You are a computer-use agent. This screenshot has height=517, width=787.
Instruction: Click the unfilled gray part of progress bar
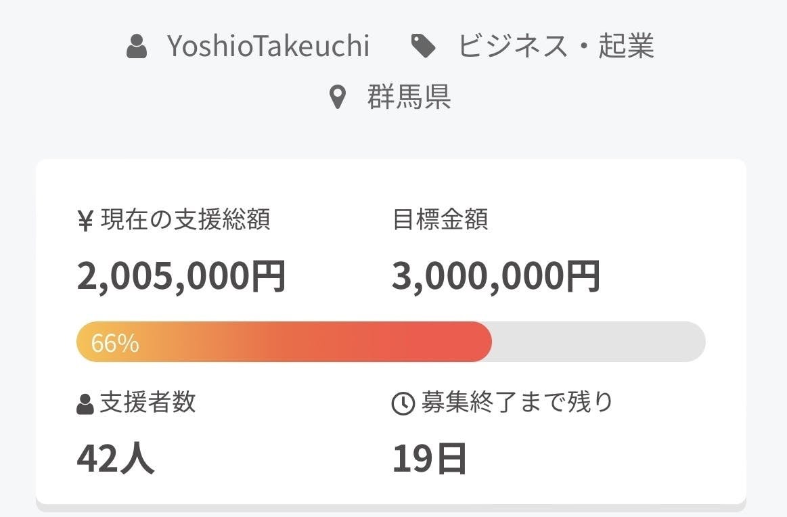pyautogui.click(x=598, y=342)
